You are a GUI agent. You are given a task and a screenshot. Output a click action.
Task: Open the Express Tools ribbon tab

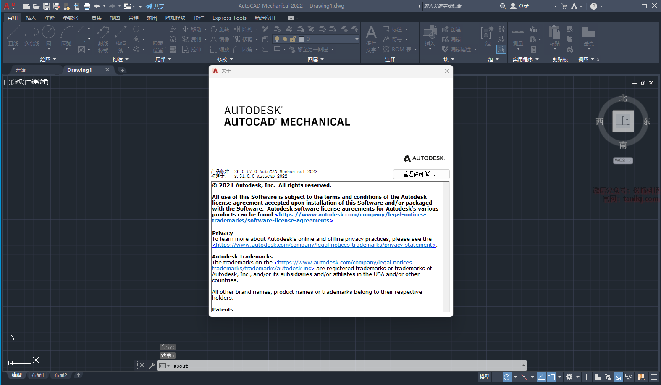pos(229,18)
